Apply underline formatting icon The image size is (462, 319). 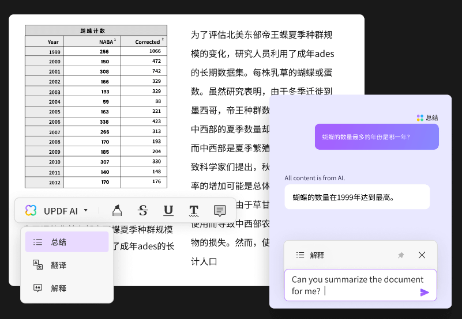168,210
